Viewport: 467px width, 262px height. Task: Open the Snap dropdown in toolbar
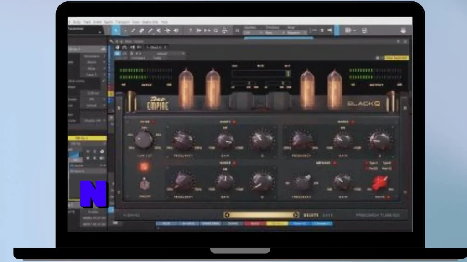[x=297, y=33]
